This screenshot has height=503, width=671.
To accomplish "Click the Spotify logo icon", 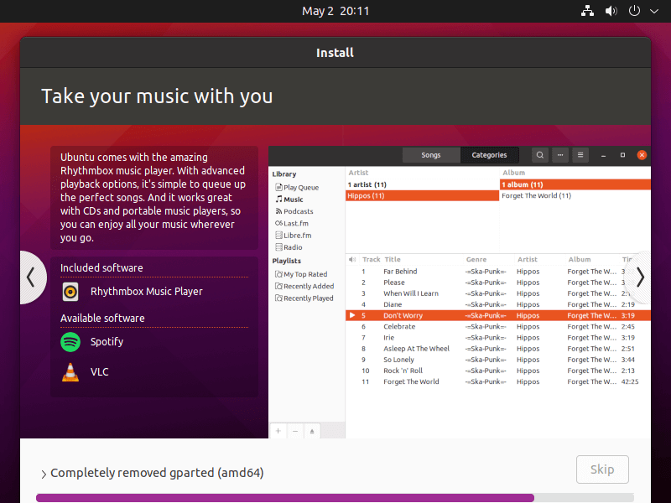I will (70, 342).
